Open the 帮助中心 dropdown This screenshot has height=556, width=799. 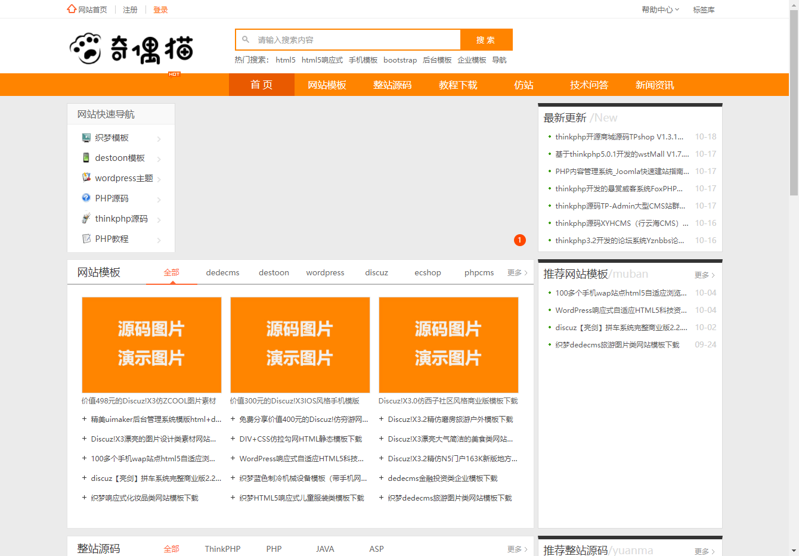click(x=661, y=10)
